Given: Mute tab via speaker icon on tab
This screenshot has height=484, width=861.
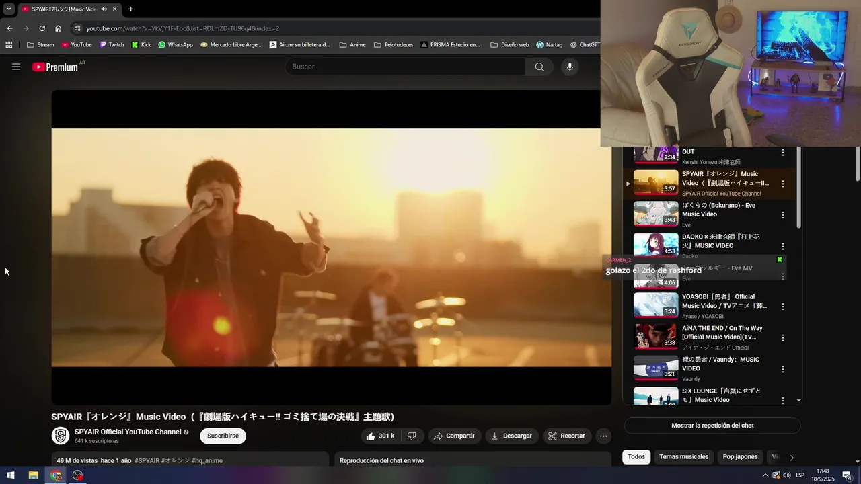Looking at the screenshot, I should click(x=104, y=9).
